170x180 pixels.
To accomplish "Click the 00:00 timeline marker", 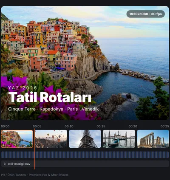I will pos(5,126).
